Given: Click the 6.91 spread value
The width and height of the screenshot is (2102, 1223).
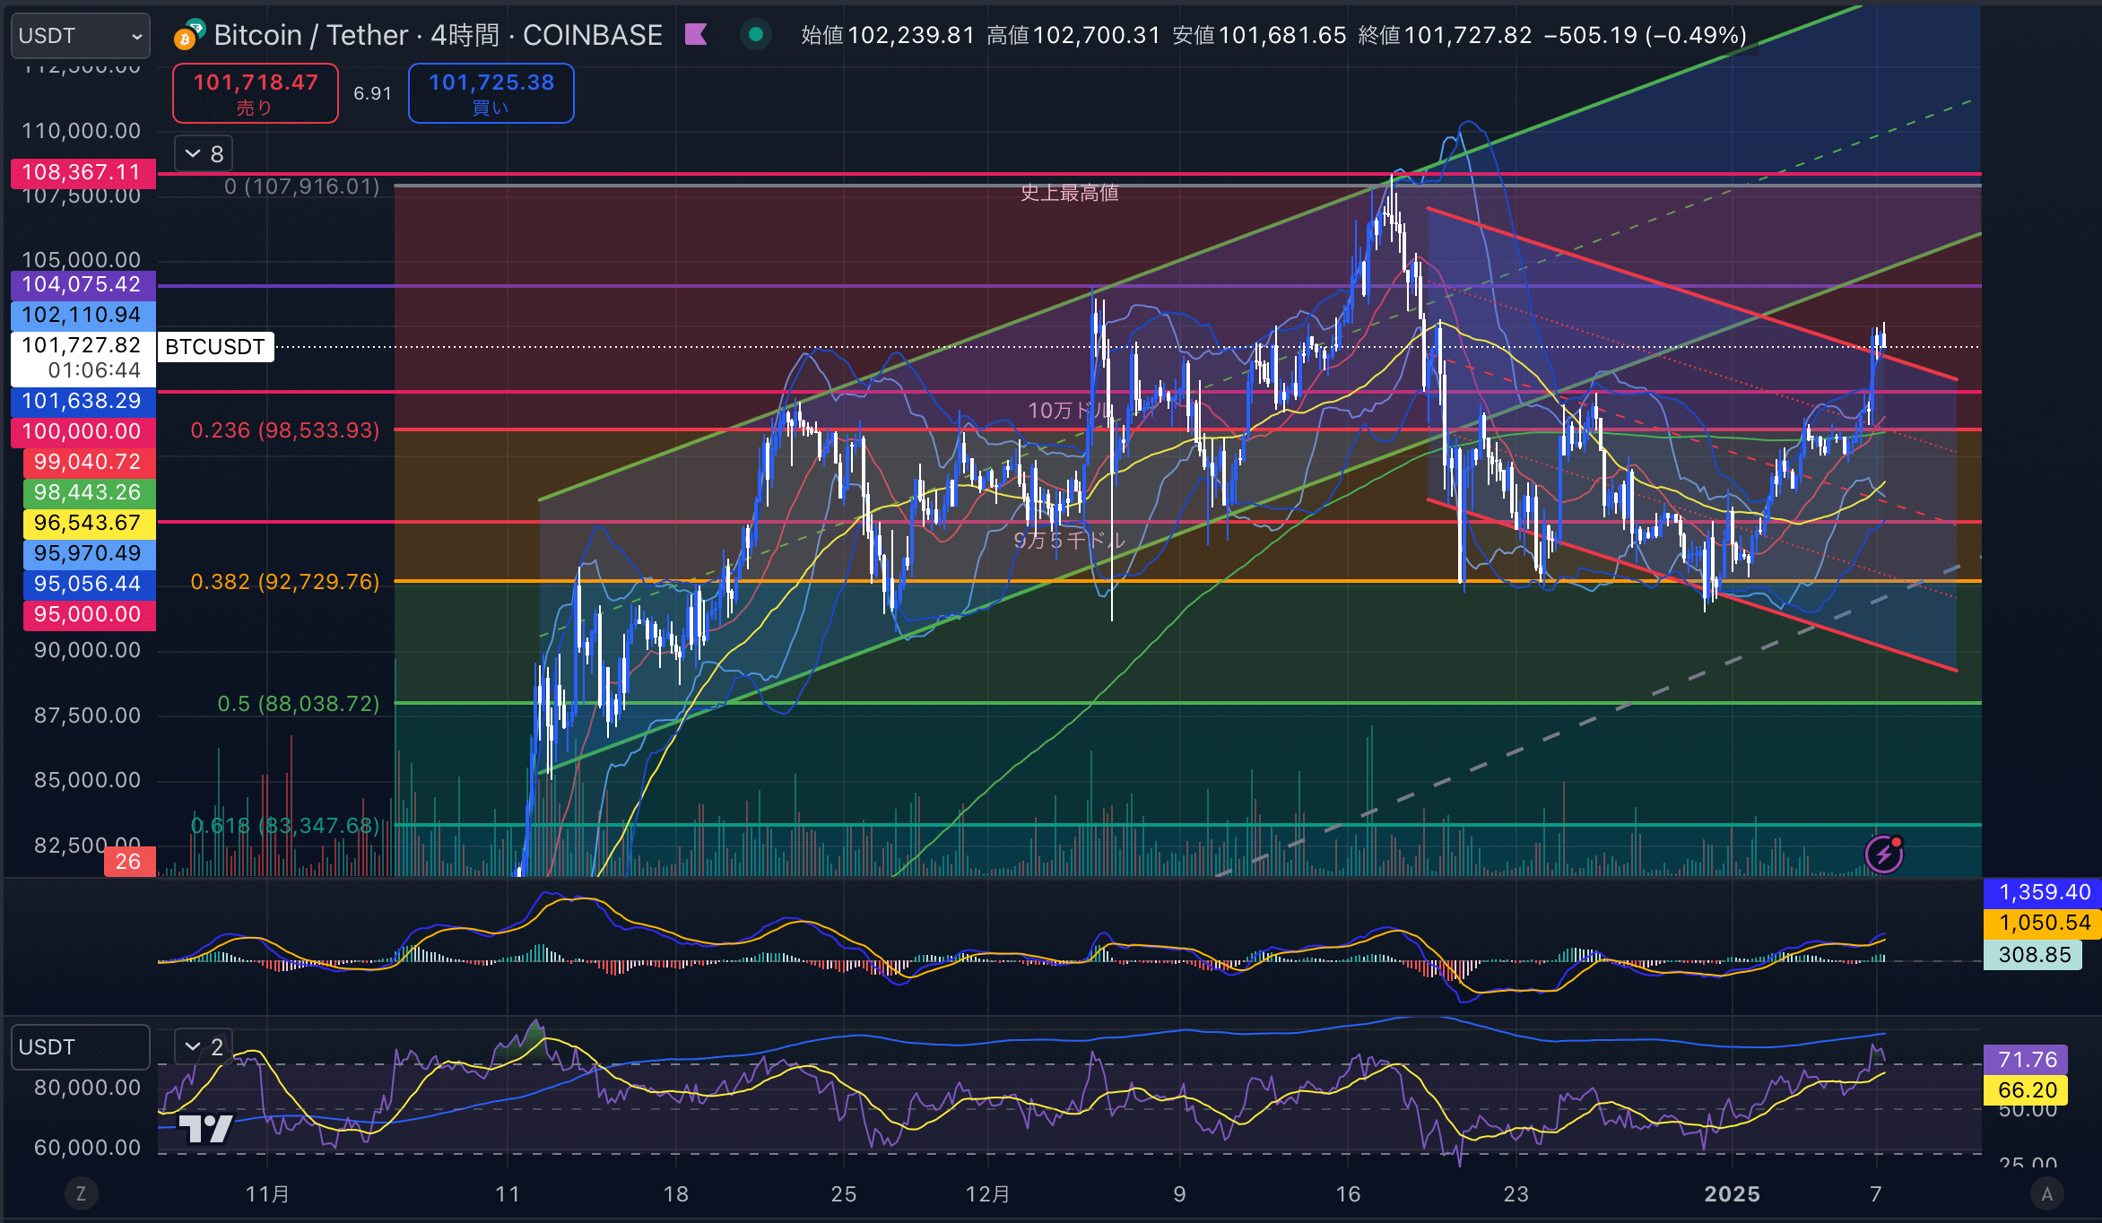Looking at the screenshot, I should point(373,93).
